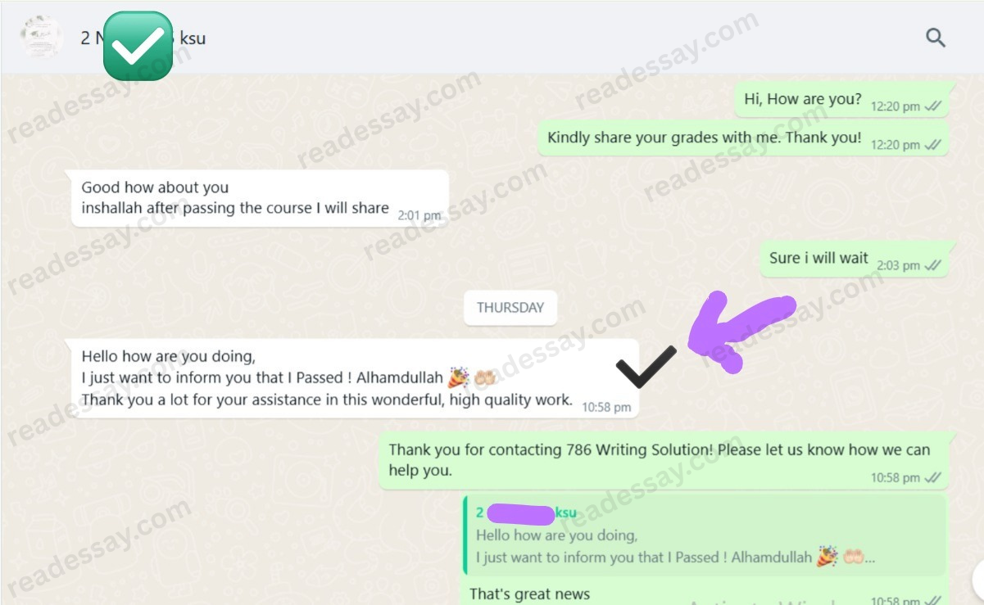Click the 10:58 pm timestamp on Passed message
The height and width of the screenshot is (605, 984).
[606, 407]
